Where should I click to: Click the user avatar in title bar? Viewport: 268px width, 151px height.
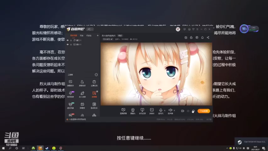coord(178,29)
